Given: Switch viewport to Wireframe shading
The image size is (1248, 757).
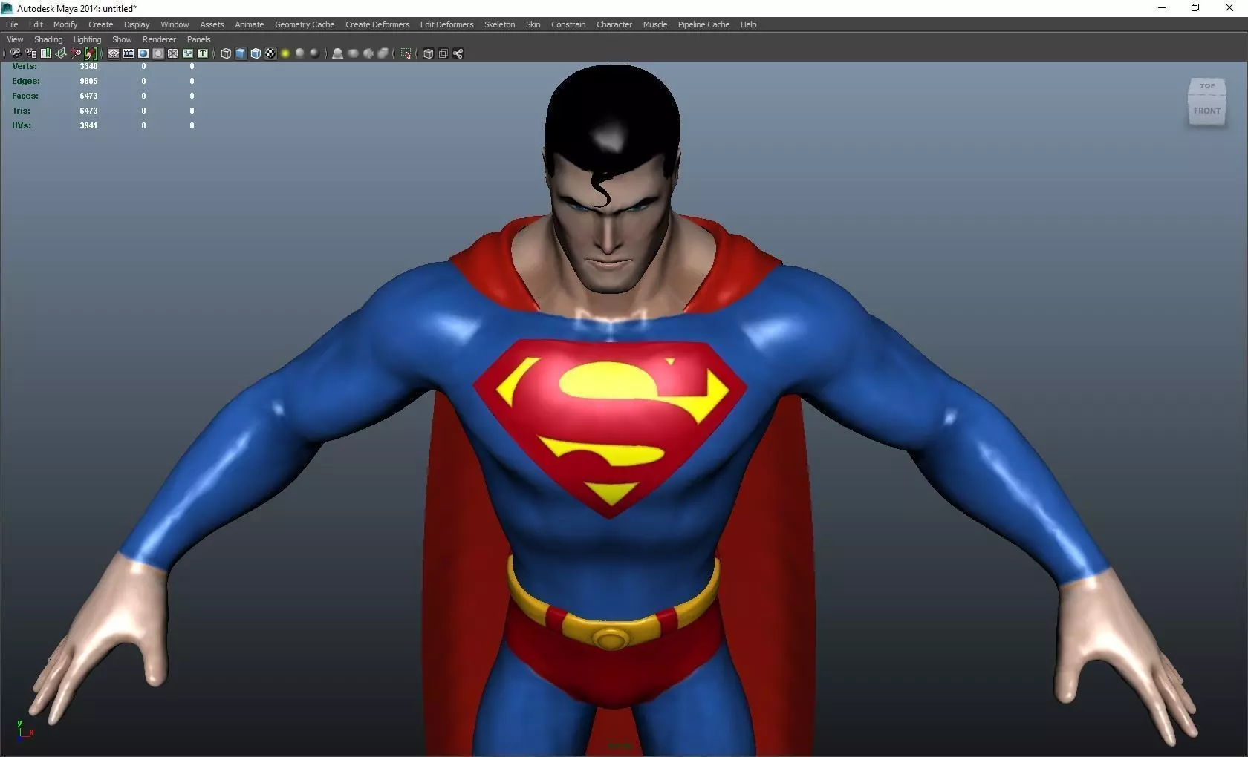Looking at the screenshot, I should tap(226, 53).
